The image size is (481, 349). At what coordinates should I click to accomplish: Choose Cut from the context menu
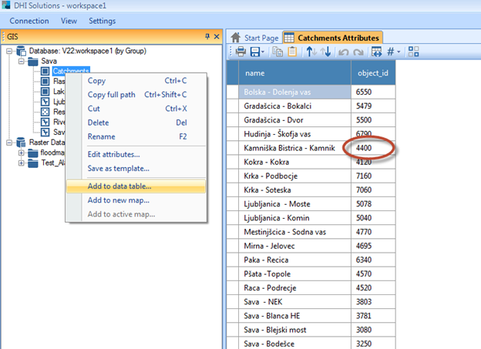pyautogui.click(x=136, y=109)
